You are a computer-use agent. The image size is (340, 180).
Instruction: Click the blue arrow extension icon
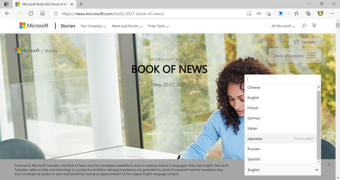(281, 14)
